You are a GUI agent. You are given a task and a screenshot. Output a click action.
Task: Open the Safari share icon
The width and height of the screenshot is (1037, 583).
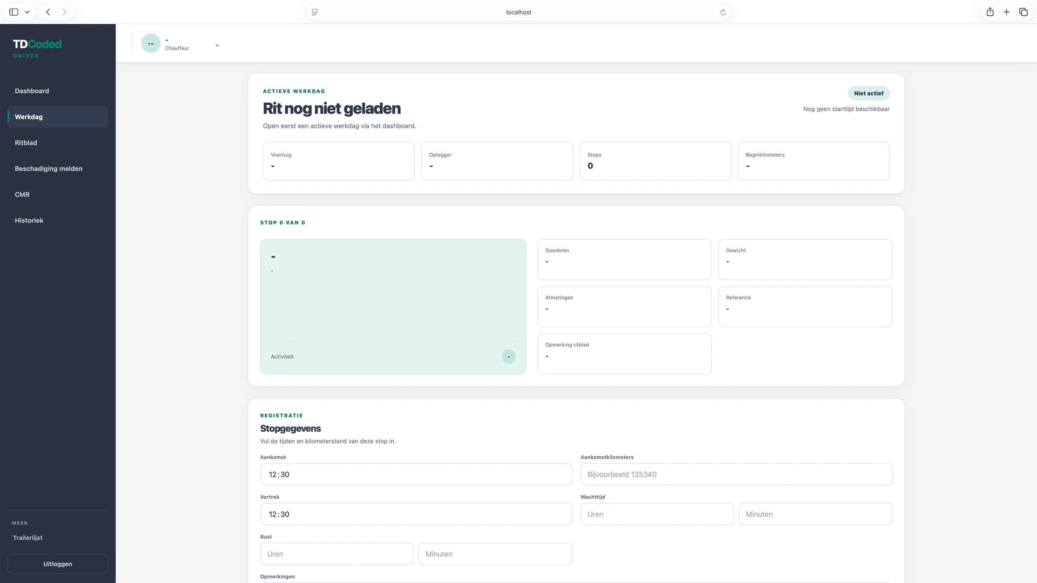(x=989, y=12)
